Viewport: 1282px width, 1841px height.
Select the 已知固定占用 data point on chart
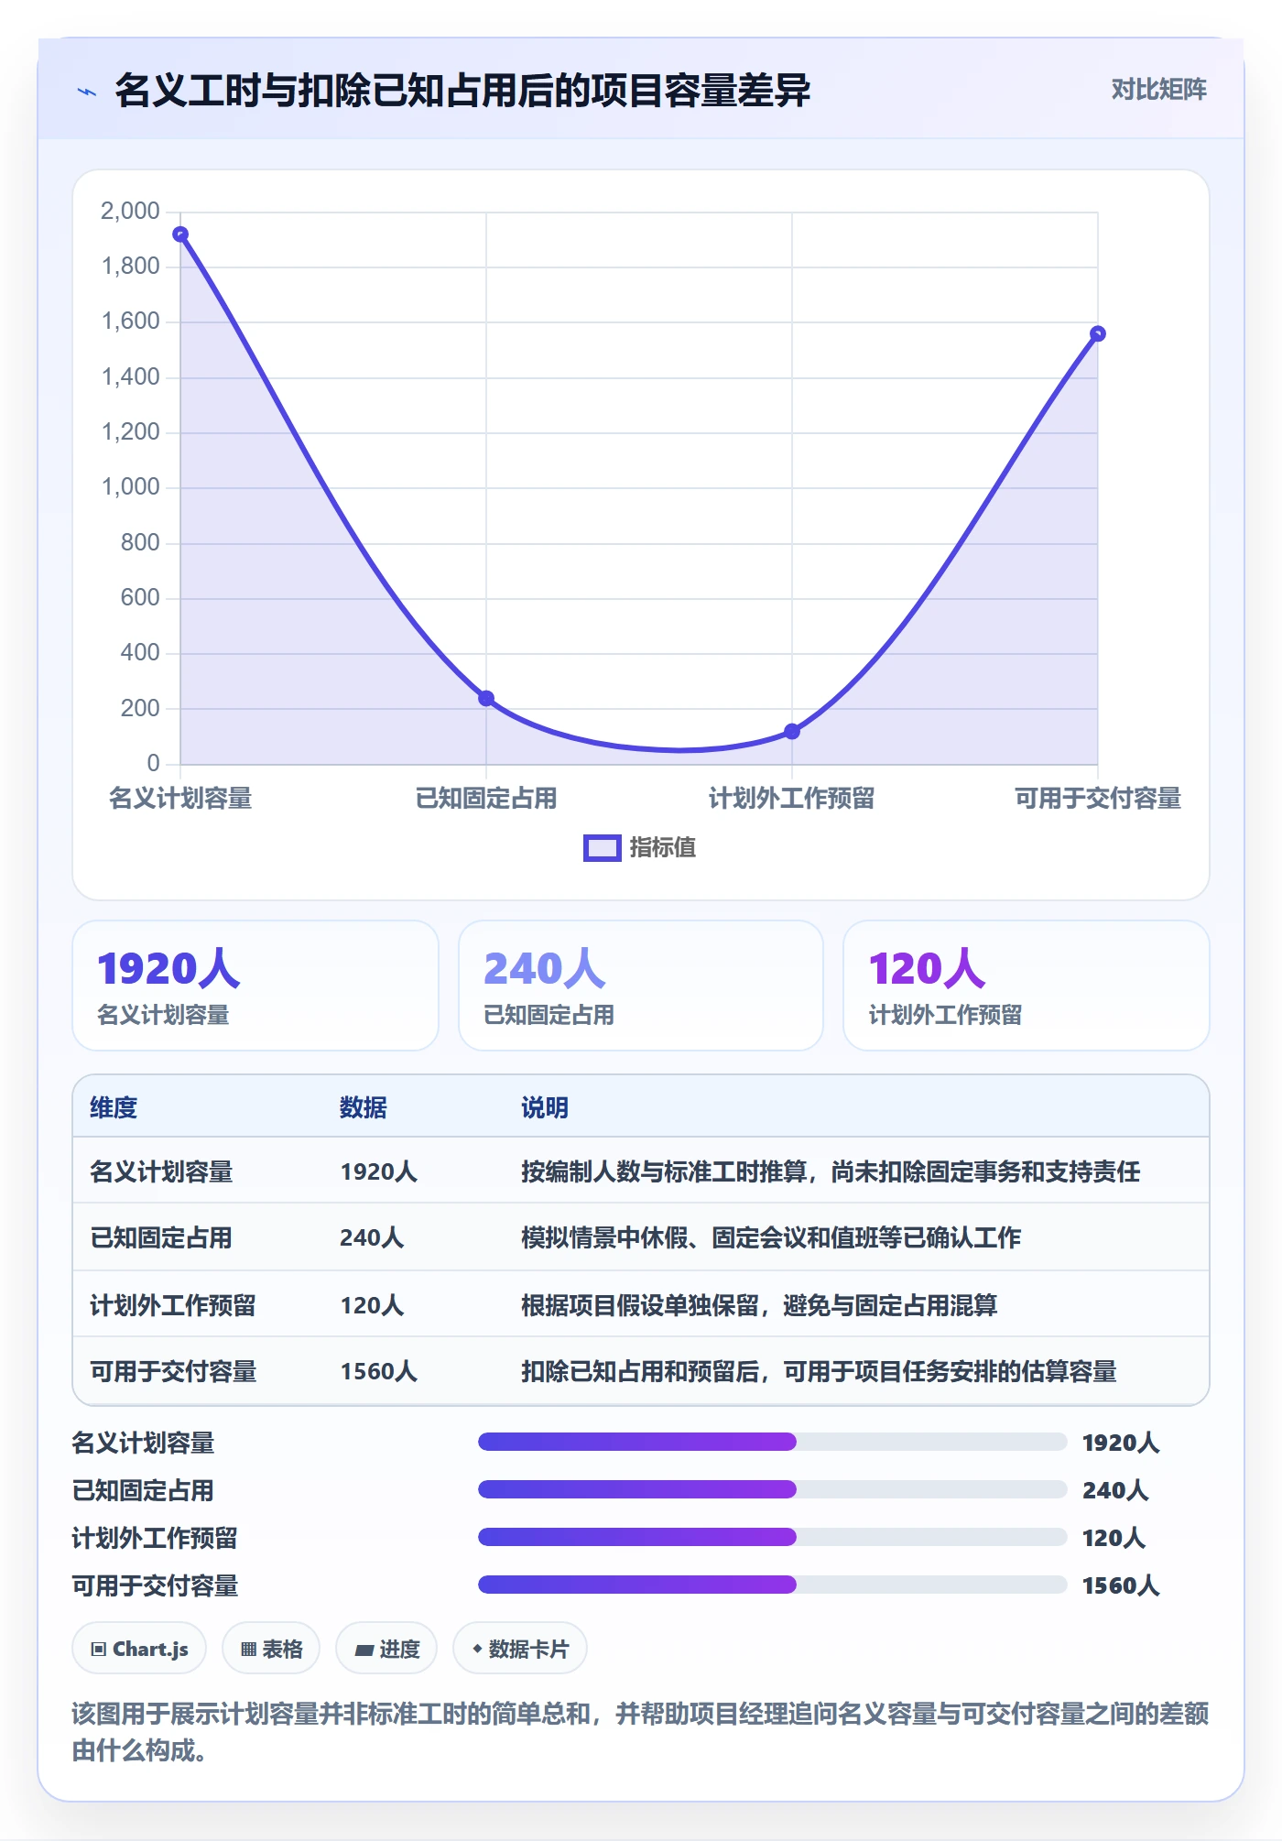pyautogui.click(x=486, y=698)
